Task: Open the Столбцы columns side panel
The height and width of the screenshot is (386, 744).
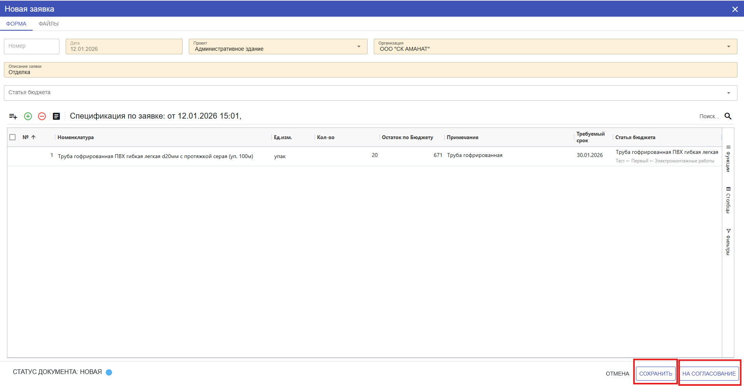Action: point(728,200)
